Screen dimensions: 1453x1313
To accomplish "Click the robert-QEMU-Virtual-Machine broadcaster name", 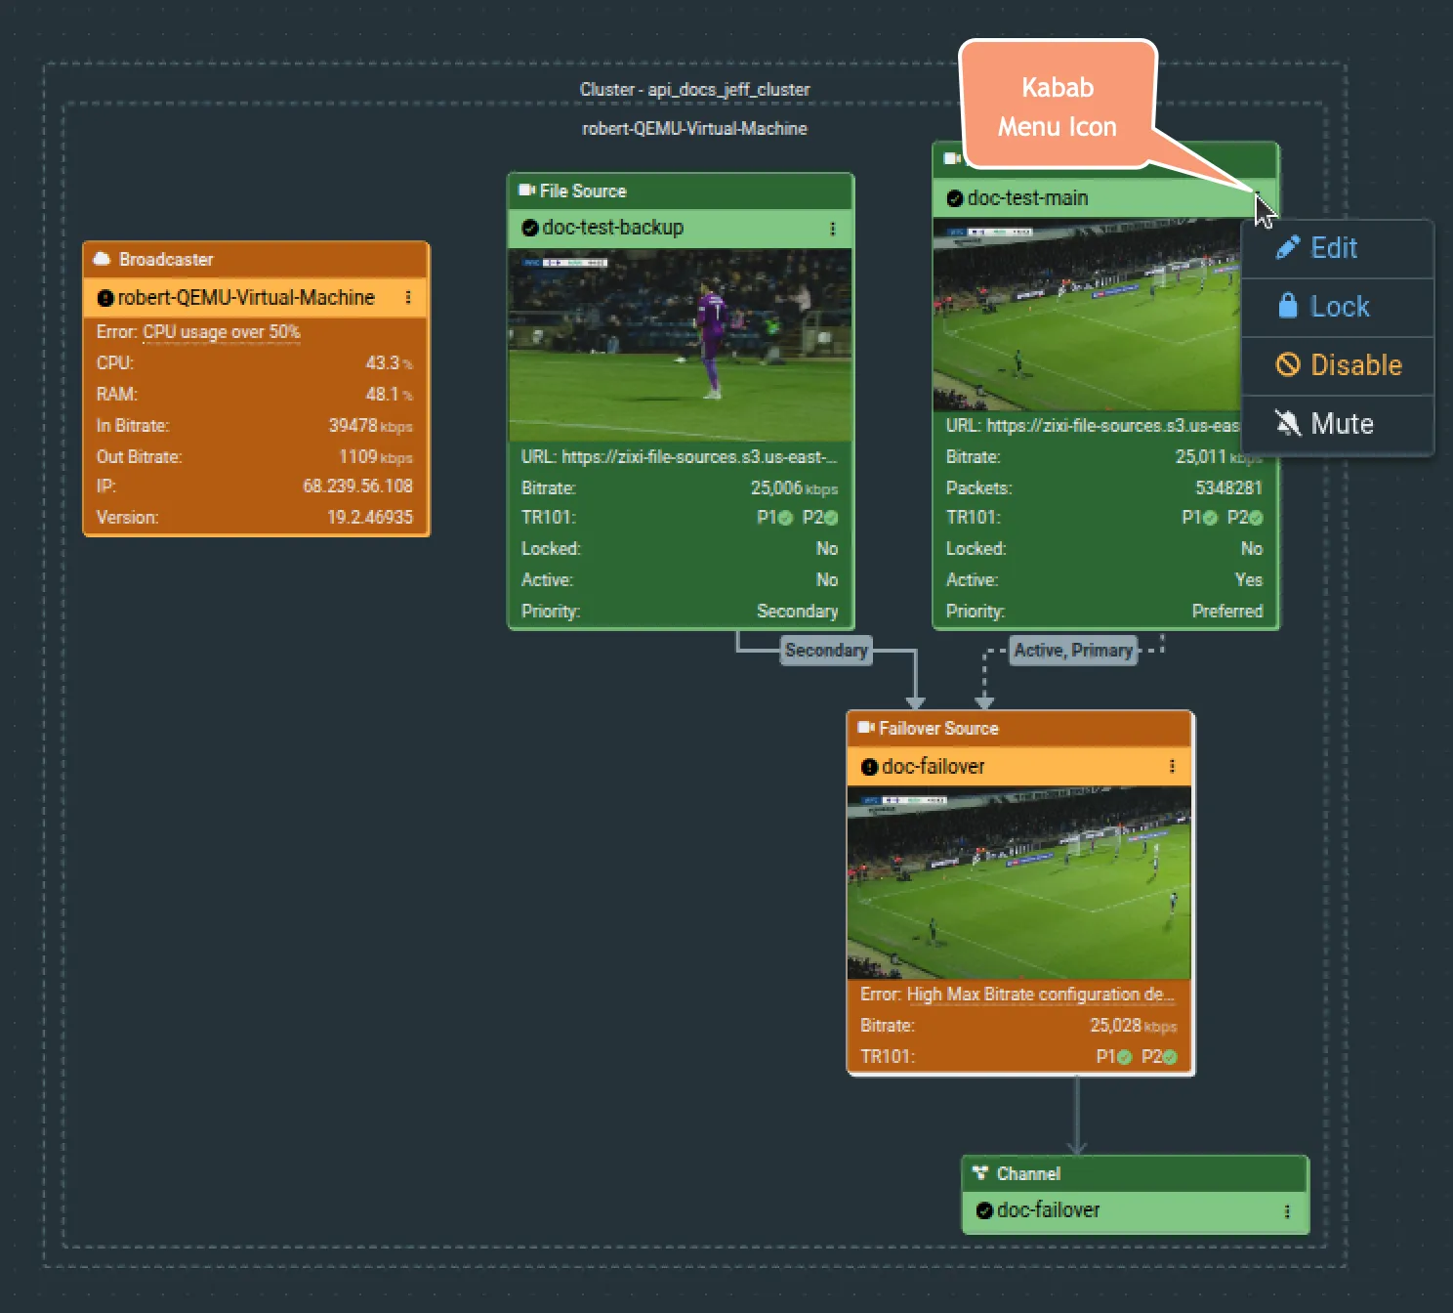I will pos(246,298).
